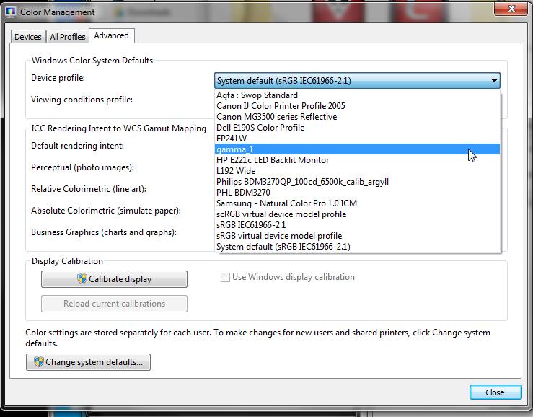Select PHL BDM3270 profile

pos(357,193)
